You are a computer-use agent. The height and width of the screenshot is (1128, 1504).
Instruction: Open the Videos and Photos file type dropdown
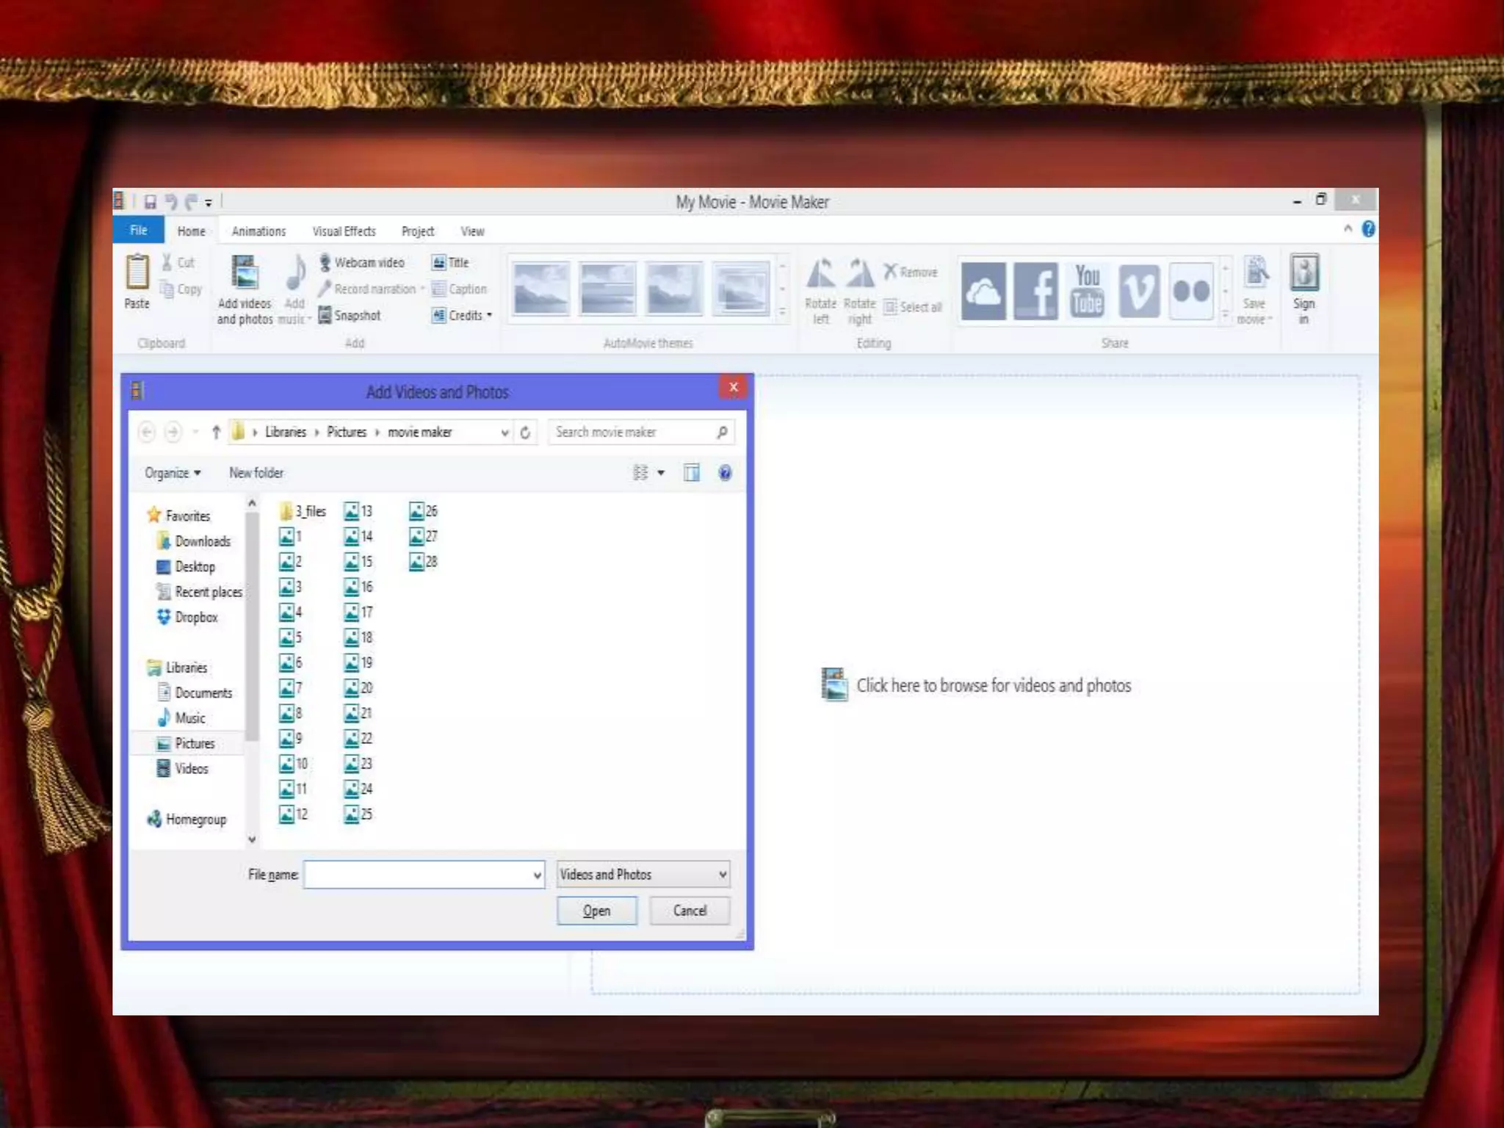coord(643,875)
